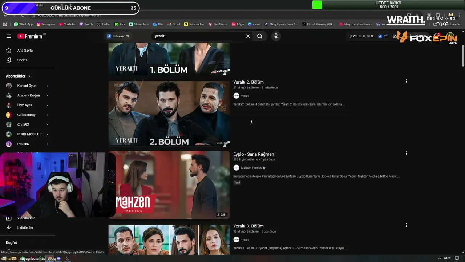The width and height of the screenshot is (465, 262).
Task: Open the 'Eypio - Sana Rağmen' title
Action: click(254, 154)
